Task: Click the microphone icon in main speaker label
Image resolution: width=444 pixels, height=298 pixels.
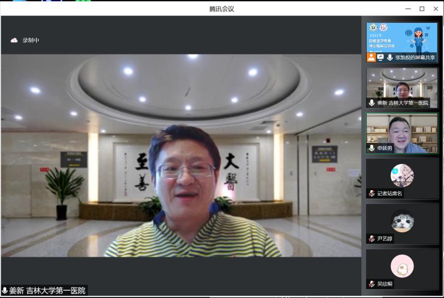Action: pos(5,291)
